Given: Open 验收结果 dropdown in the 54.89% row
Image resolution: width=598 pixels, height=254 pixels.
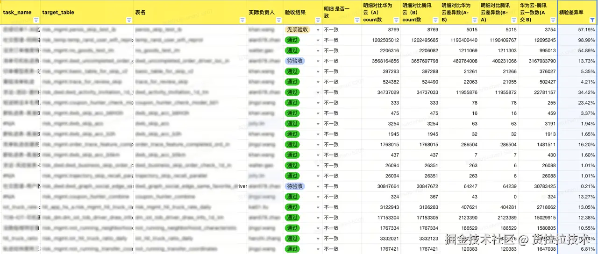Looking at the screenshot, I should click(318, 50).
